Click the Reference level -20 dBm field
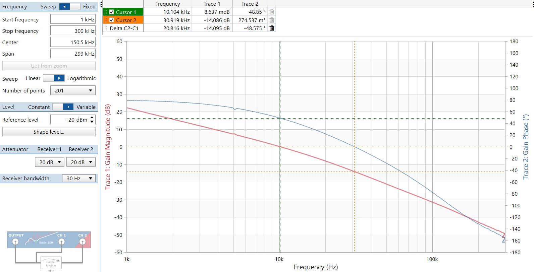 point(70,120)
